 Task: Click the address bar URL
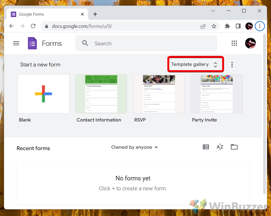click(x=82, y=26)
